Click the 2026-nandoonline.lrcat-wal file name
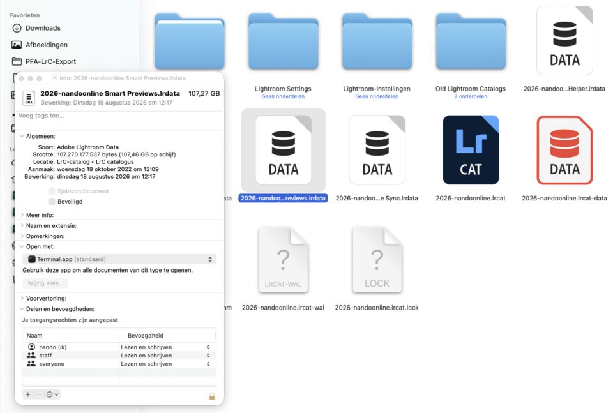 283,308
